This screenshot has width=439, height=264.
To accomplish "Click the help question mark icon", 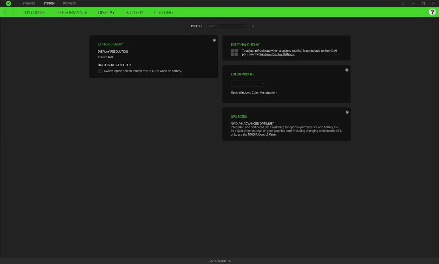I will pos(432,12).
